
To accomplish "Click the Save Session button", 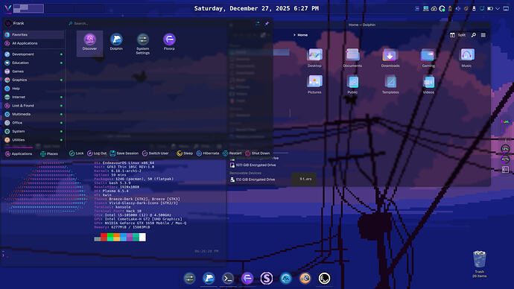I will coord(124,153).
